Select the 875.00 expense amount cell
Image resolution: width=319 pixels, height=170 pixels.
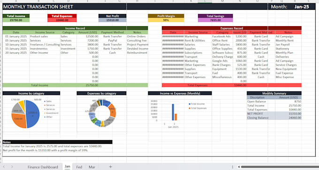[x=240, y=53]
